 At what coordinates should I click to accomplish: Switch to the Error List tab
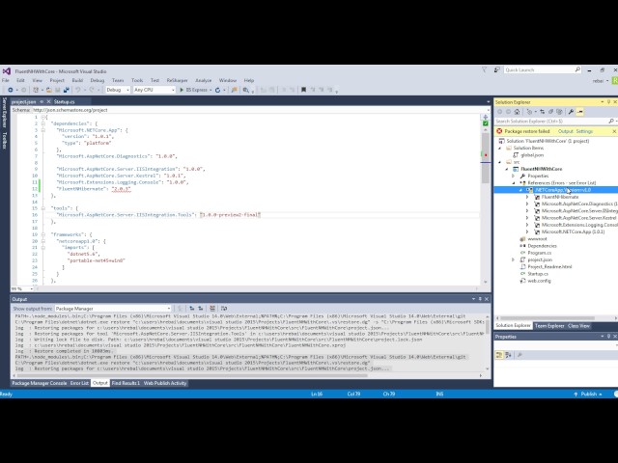click(79, 383)
